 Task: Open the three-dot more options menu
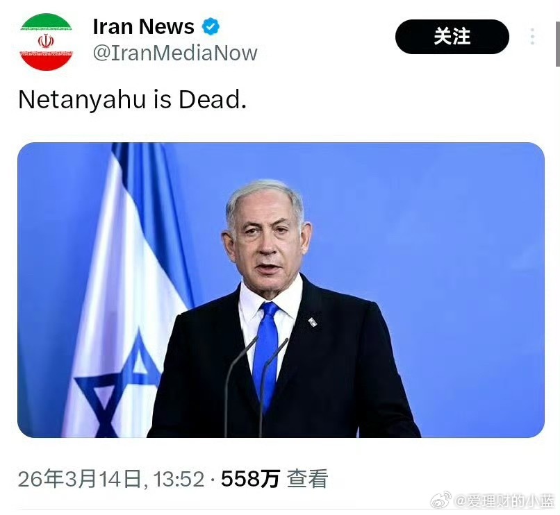pos(532,36)
